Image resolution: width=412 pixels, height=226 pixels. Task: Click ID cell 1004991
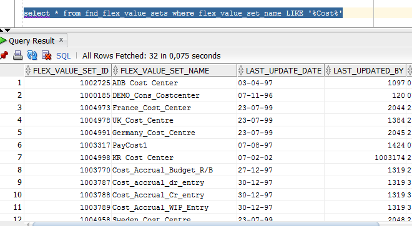click(x=68, y=133)
